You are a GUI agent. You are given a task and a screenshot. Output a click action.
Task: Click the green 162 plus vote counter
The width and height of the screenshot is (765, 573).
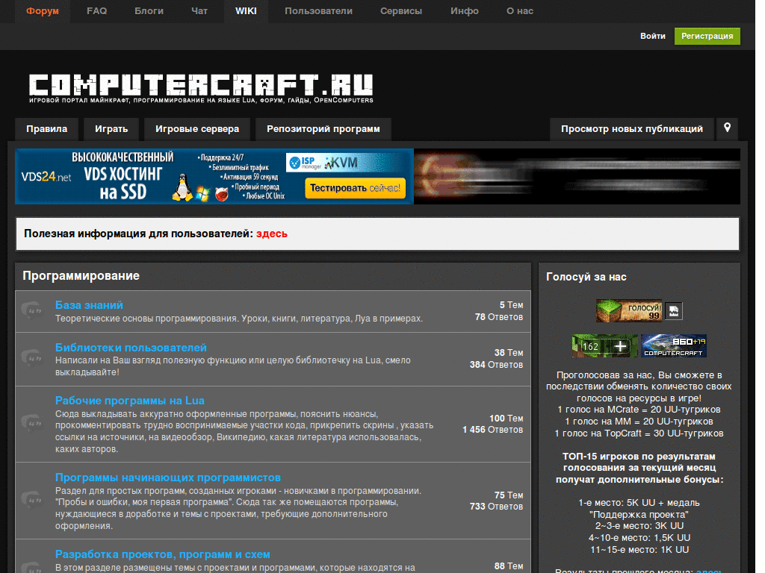pos(604,346)
